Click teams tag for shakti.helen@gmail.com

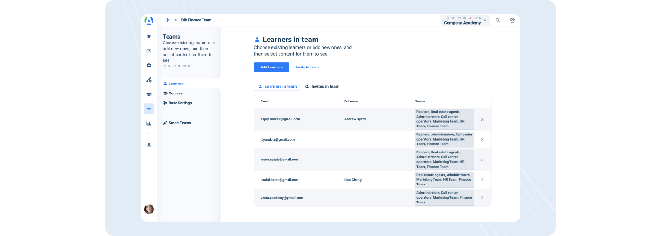click(444, 180)
